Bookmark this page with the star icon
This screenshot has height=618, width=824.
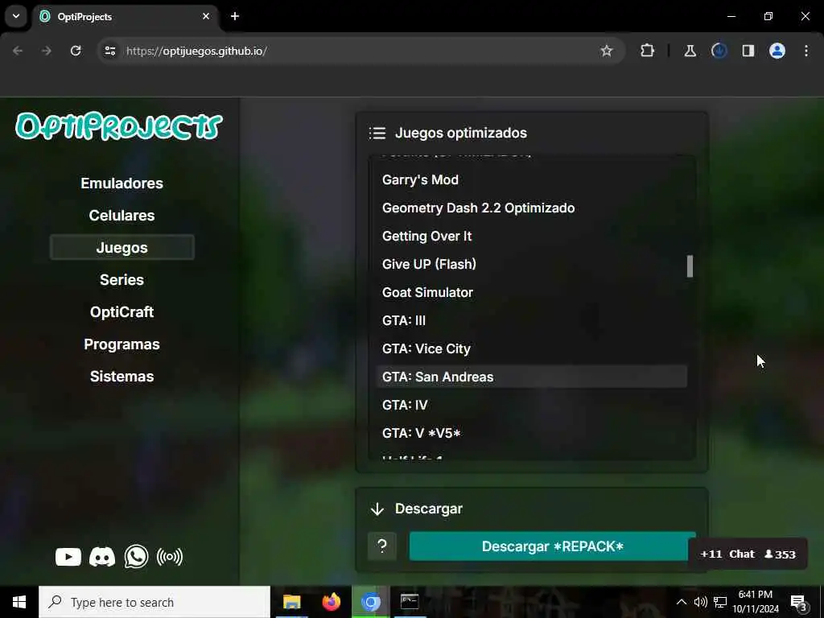point(607,51)
